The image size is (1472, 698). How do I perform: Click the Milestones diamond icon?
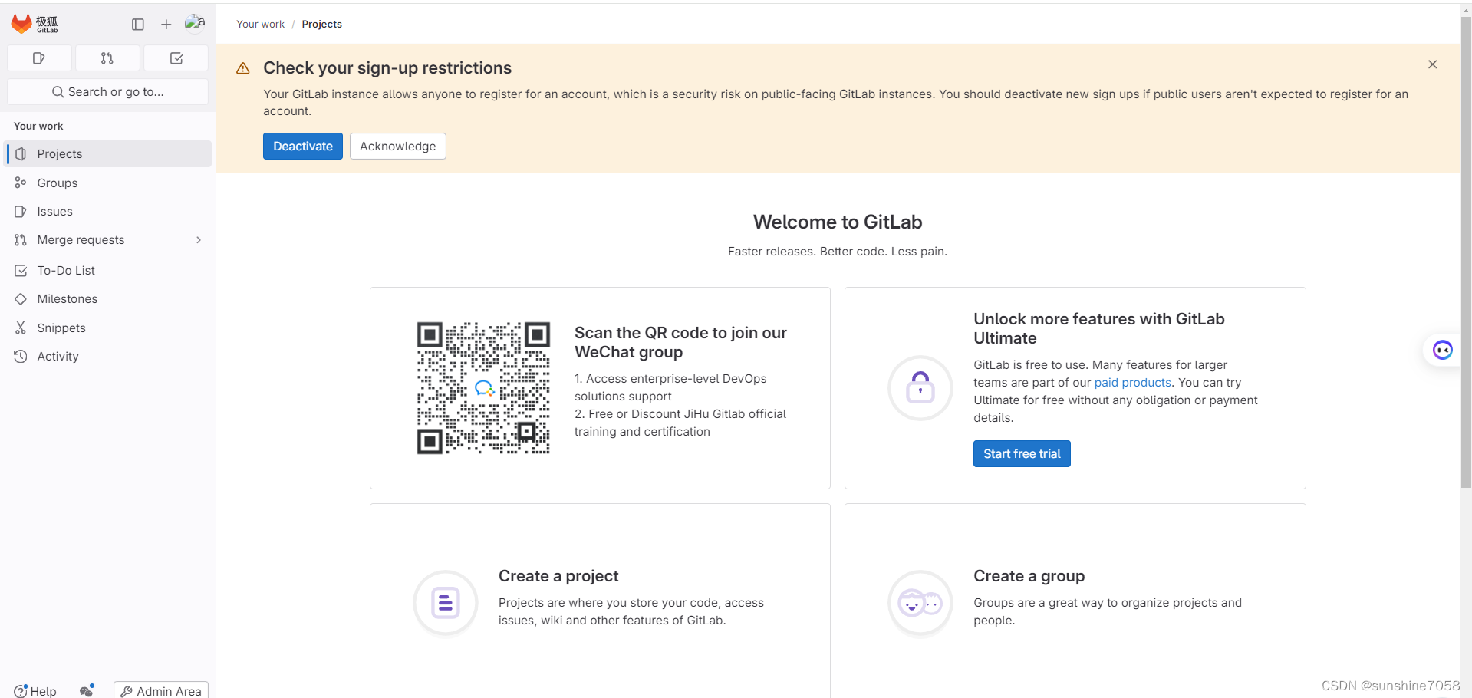[21, 298]
